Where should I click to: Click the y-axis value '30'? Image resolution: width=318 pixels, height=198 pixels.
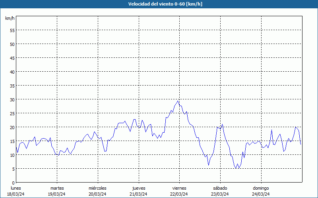pos(12,100)
